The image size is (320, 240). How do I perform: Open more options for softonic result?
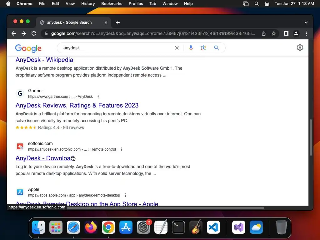pos(121,149)
